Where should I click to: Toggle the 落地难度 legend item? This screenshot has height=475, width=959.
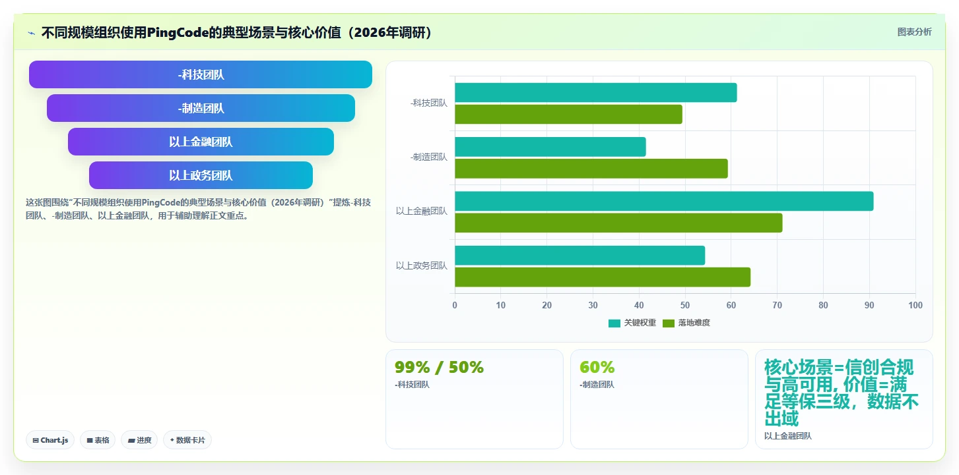(686, 323)
